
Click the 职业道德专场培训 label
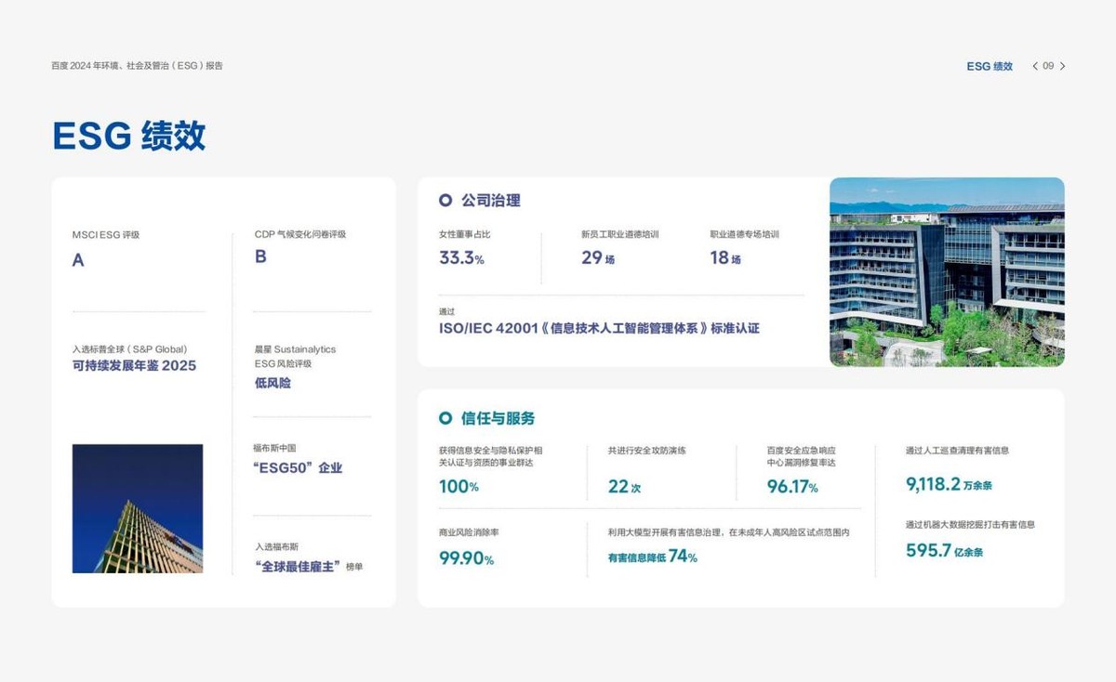pyautogui.click(x=745, y=234)
